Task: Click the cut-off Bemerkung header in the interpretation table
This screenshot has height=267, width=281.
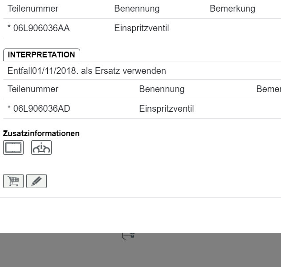Action: tap(268, 89)
